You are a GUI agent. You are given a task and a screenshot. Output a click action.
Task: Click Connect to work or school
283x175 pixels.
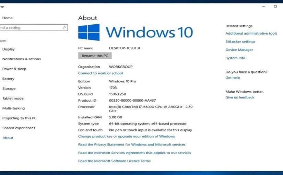pos(101,73)
